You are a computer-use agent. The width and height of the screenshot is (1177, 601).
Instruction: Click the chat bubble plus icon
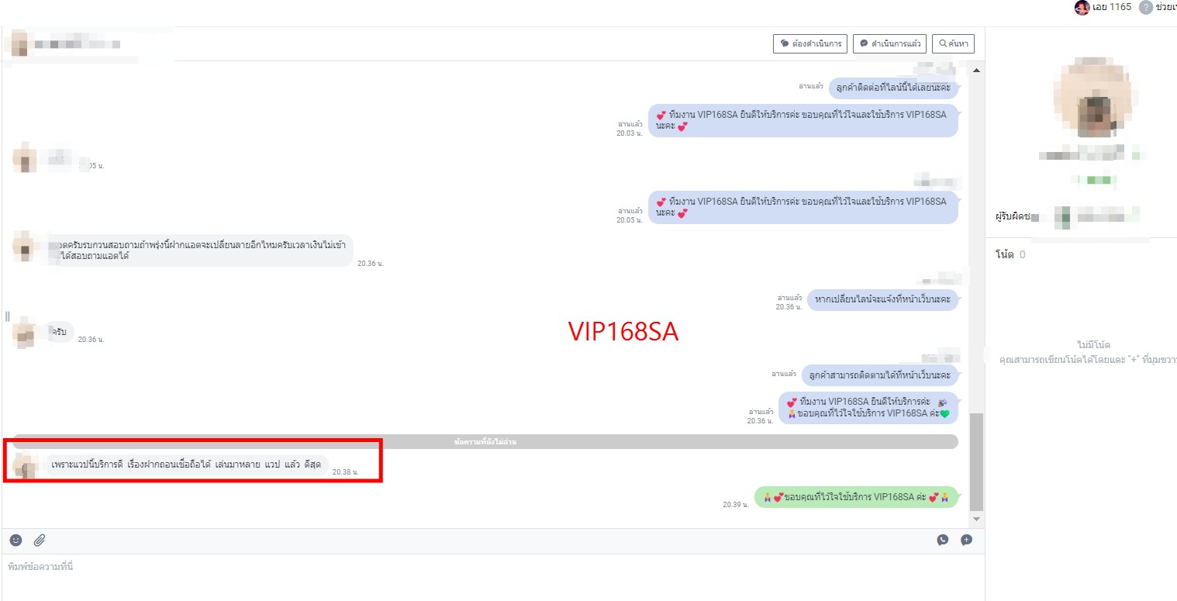[966, 540]
